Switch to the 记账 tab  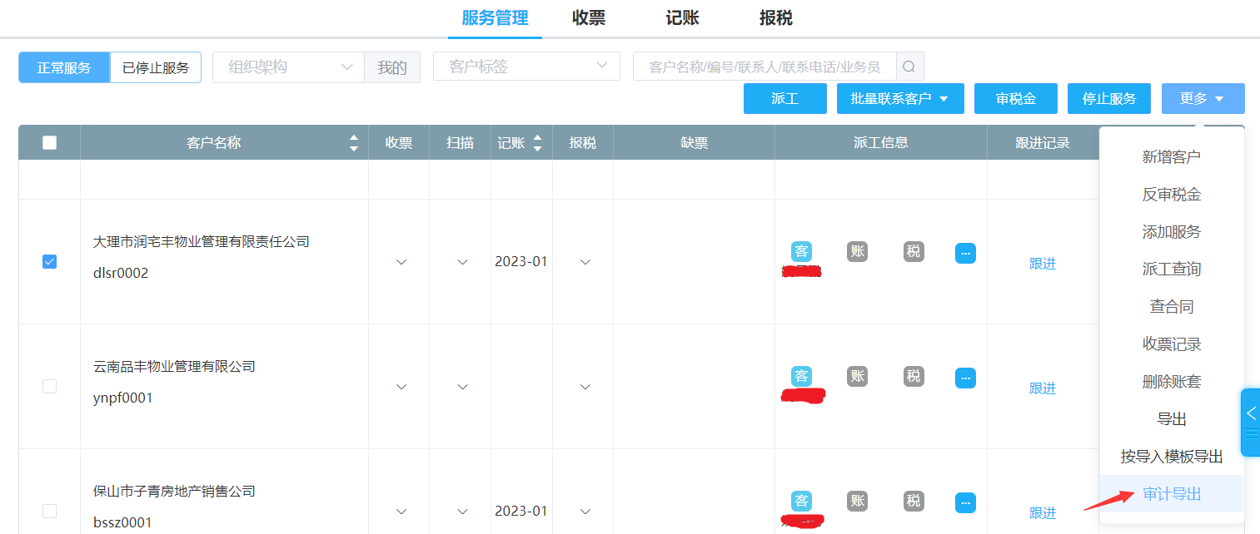point(682,18)
